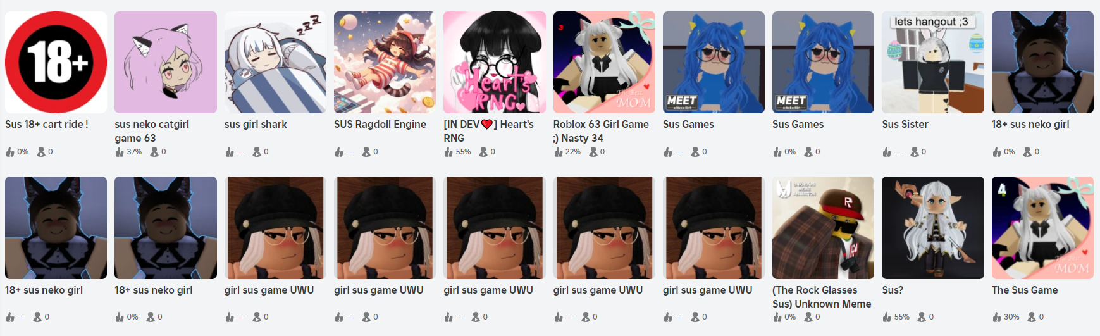This screenshot has width=1100, height=336.
Task: Click the like icon under Heart's RNG
Action: click(x=448, y=152)
